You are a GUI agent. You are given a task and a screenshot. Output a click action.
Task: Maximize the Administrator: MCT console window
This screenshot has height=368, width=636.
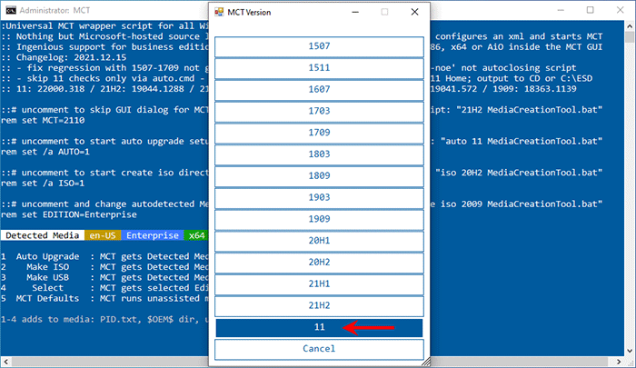click(x=591, y=10)
